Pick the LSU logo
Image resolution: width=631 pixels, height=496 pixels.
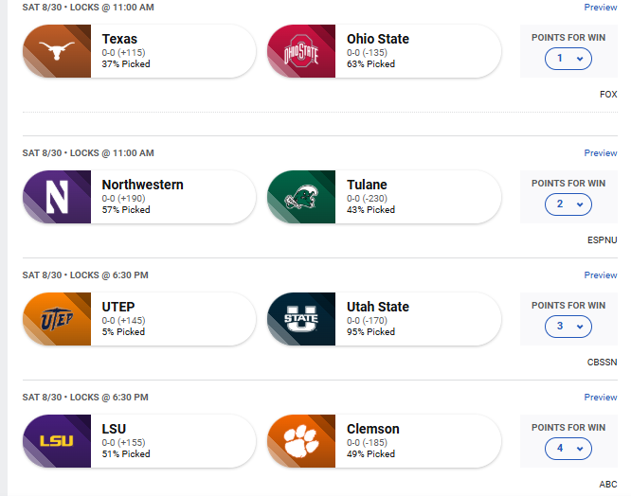point(57,441)
